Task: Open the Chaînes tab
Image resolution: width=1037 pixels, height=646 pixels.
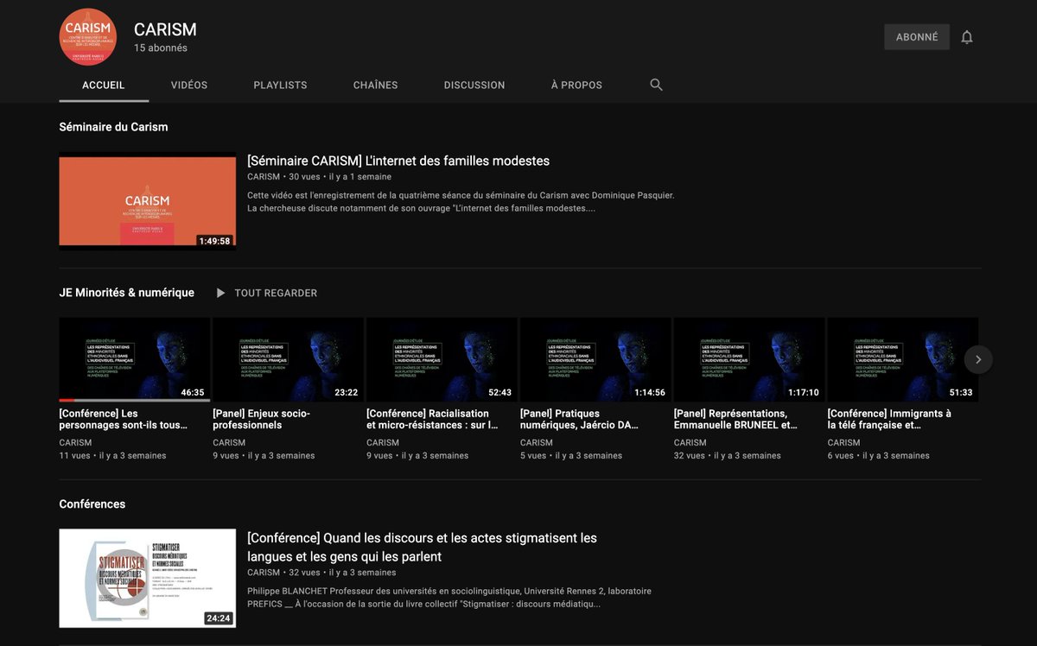Action: click(x=376, y=85)
